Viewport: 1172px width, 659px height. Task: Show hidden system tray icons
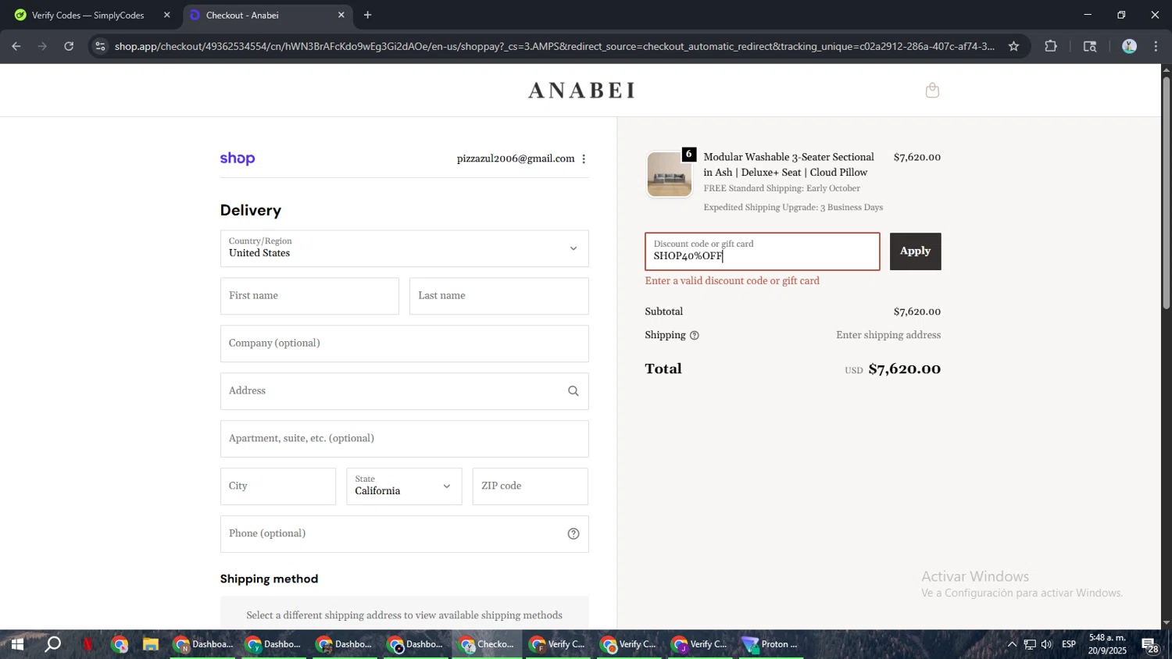click(1012, 645)
